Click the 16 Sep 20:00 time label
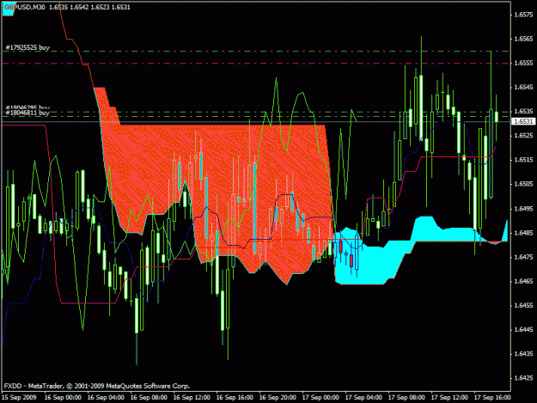The image size is (537, 403). tap(278, 398)
